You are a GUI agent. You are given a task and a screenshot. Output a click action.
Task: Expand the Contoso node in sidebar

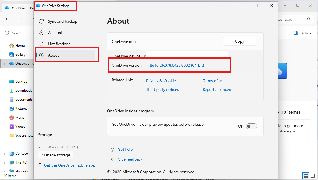click(4, 154)
